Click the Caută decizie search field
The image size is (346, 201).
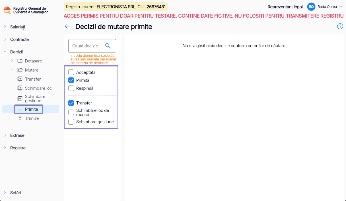pyautogui.click(x=92, y=46)
